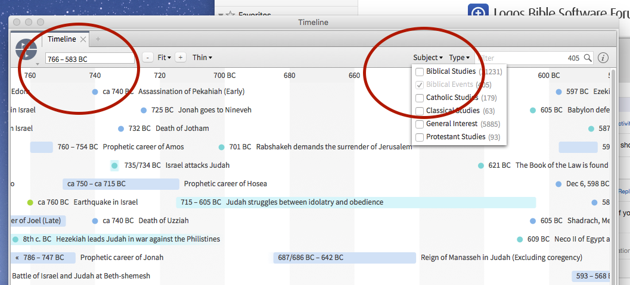Open Timeline panel icon menu arrow
Image resolution: width=630 pixels, height=285 pixels.
click(38, 64)
